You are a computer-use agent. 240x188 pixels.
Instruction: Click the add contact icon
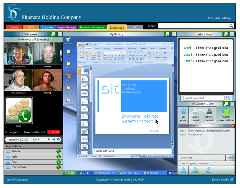coord(196,170)
